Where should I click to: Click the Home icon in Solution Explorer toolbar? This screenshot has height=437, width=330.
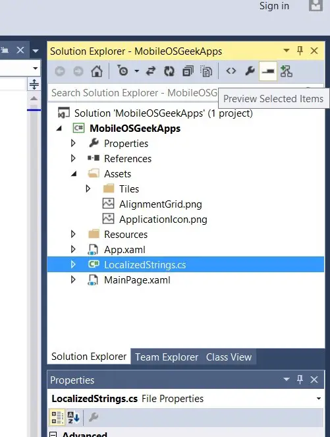click(x=97, y=72)
